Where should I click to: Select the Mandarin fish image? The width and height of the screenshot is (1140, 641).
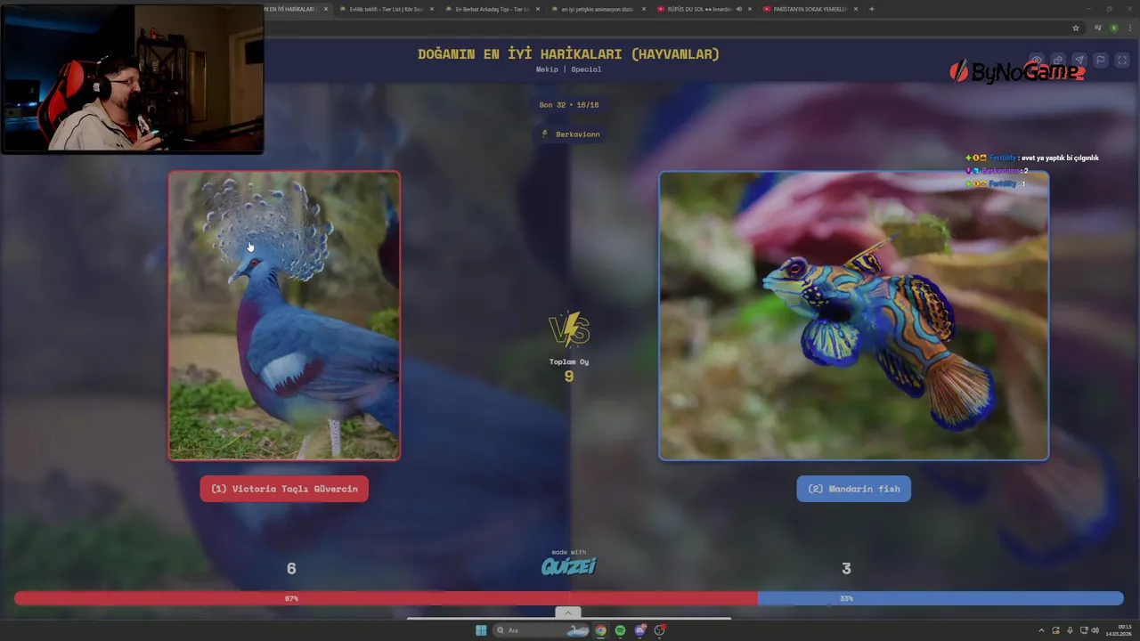tap(853, 316)
